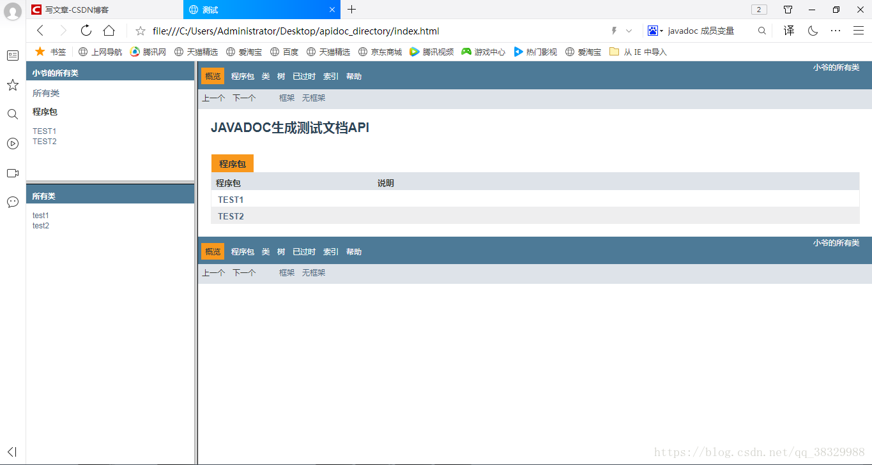
Task: Select bottom 概览 navigation tab
Action: (213, 251)
